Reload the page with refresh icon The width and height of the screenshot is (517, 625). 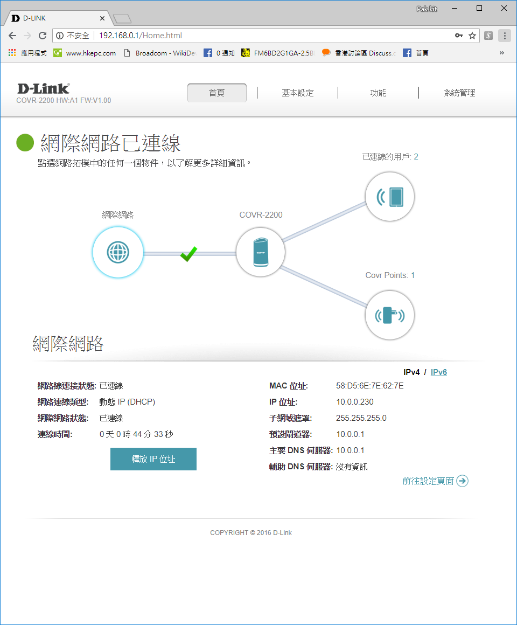[x=43, y=36]
